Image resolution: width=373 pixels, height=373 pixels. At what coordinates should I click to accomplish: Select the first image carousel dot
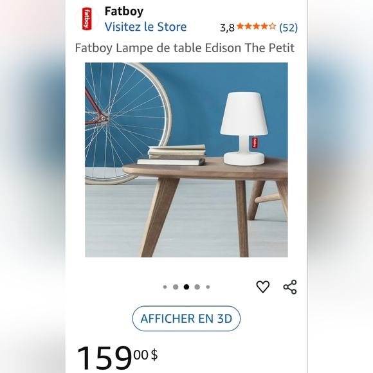click(x=165, y=287)
